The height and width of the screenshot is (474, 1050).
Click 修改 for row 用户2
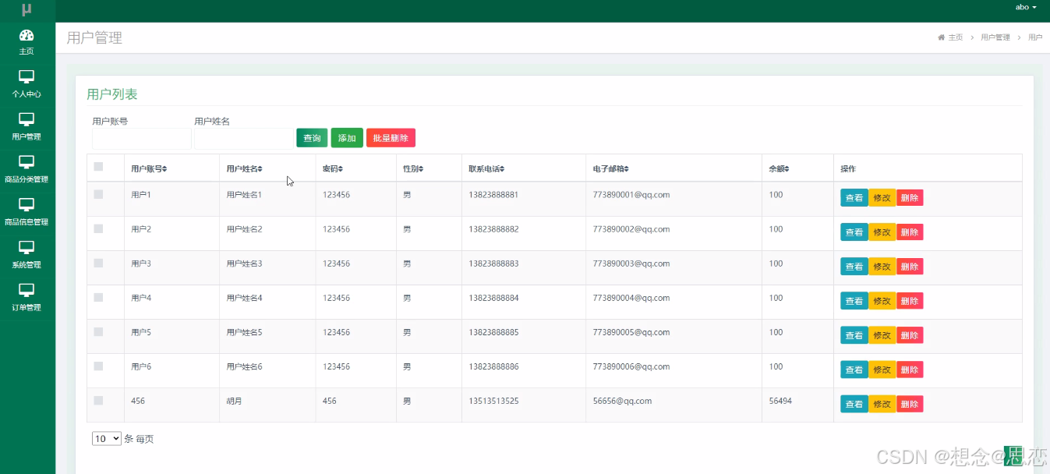coord(882,232)
